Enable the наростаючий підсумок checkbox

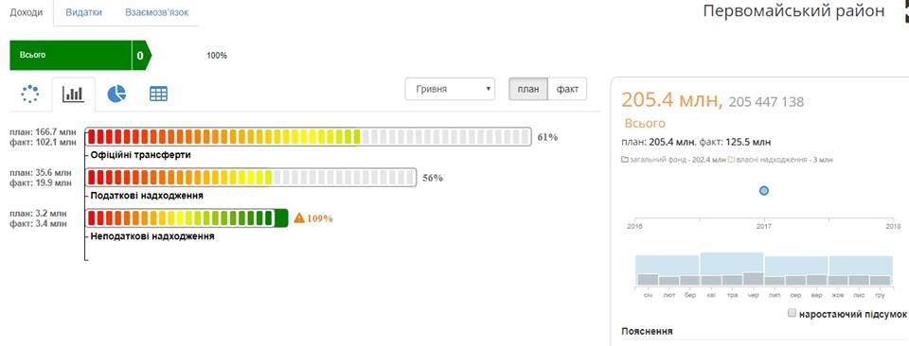[x=792, y=313]
